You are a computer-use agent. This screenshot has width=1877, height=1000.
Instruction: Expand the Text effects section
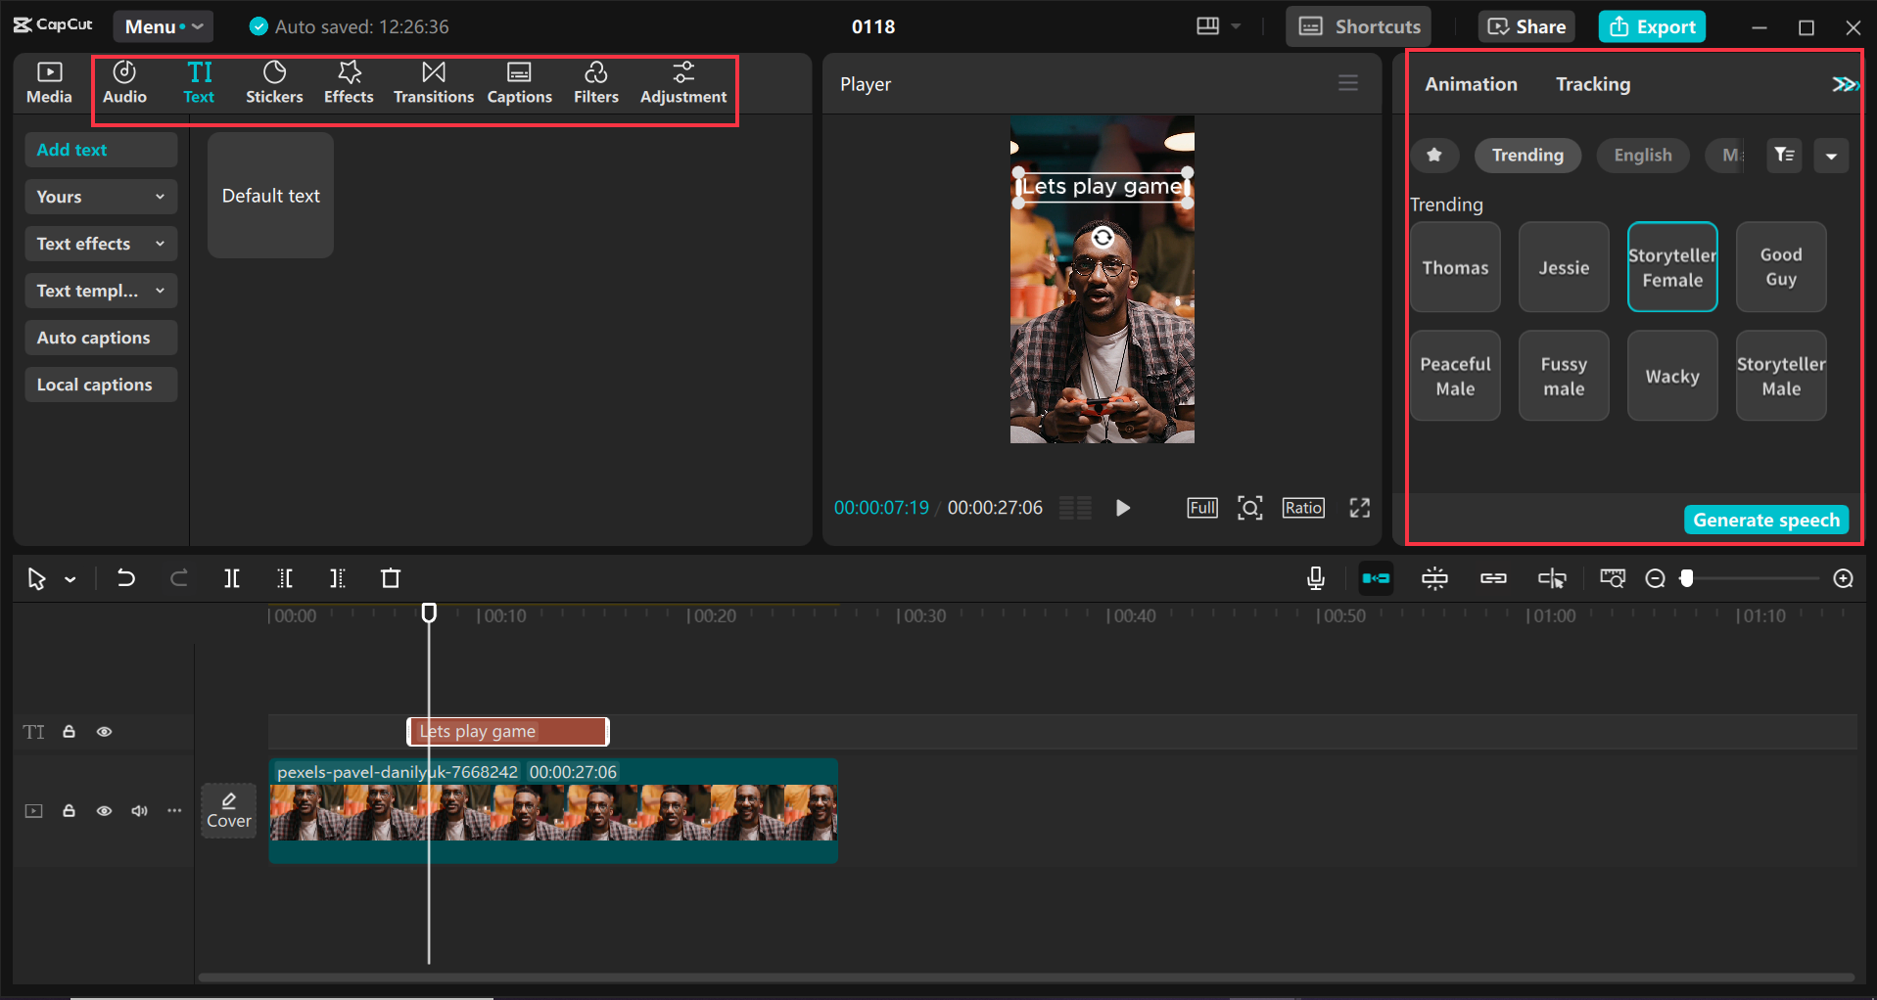(100, 244)
